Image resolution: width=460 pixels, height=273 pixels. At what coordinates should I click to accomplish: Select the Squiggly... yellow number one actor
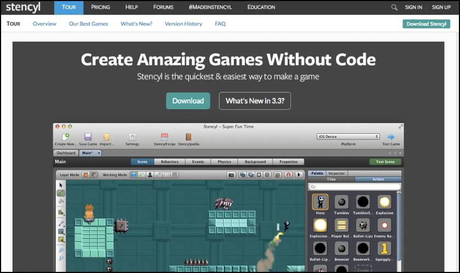tap(384, 249)
